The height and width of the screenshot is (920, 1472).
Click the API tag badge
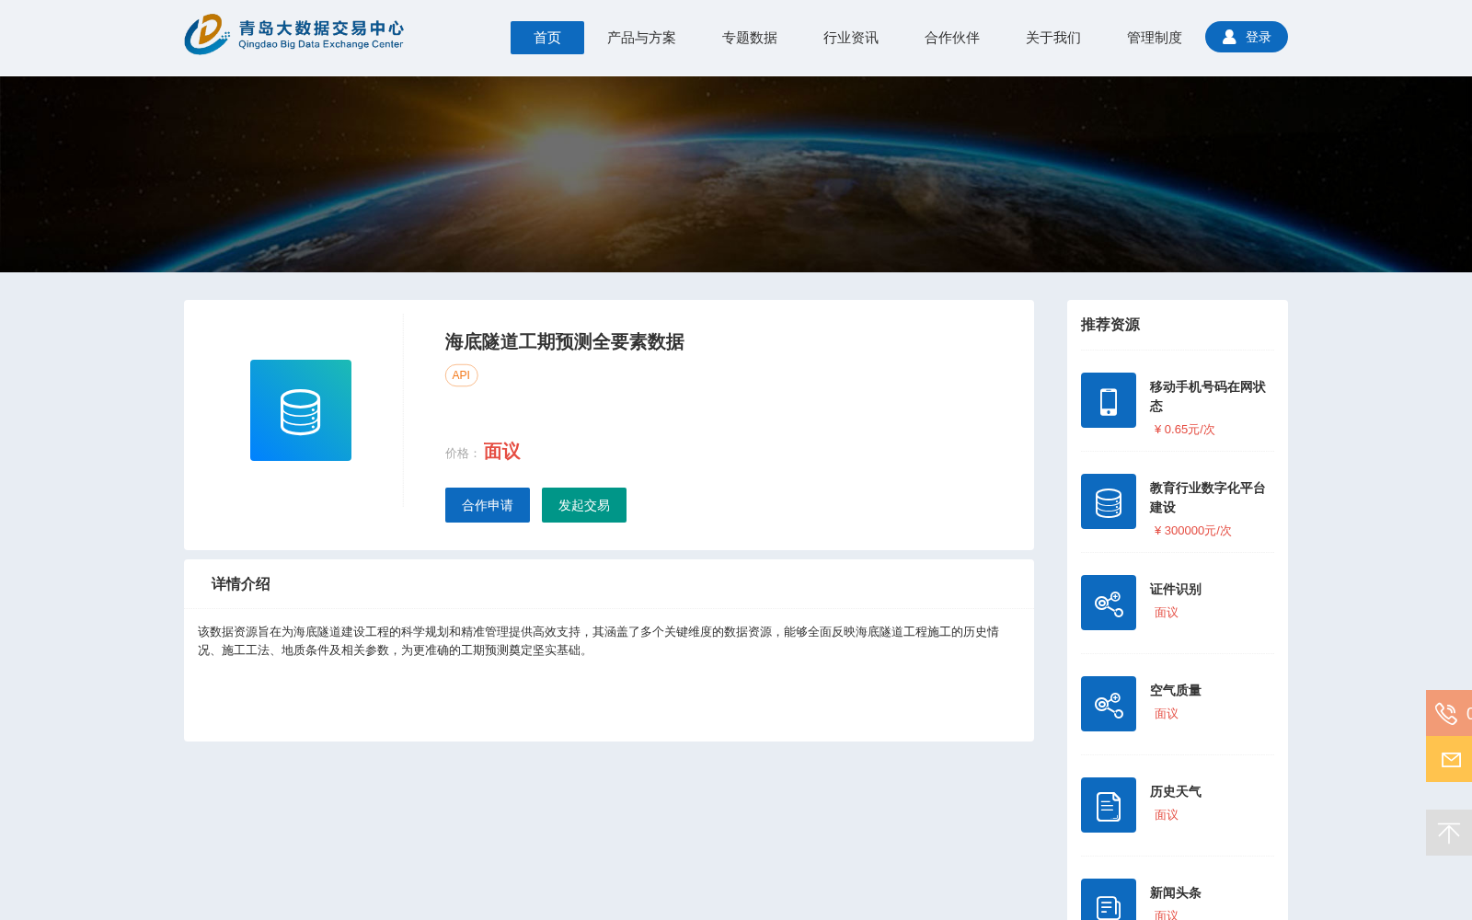[x=461, y=375]
